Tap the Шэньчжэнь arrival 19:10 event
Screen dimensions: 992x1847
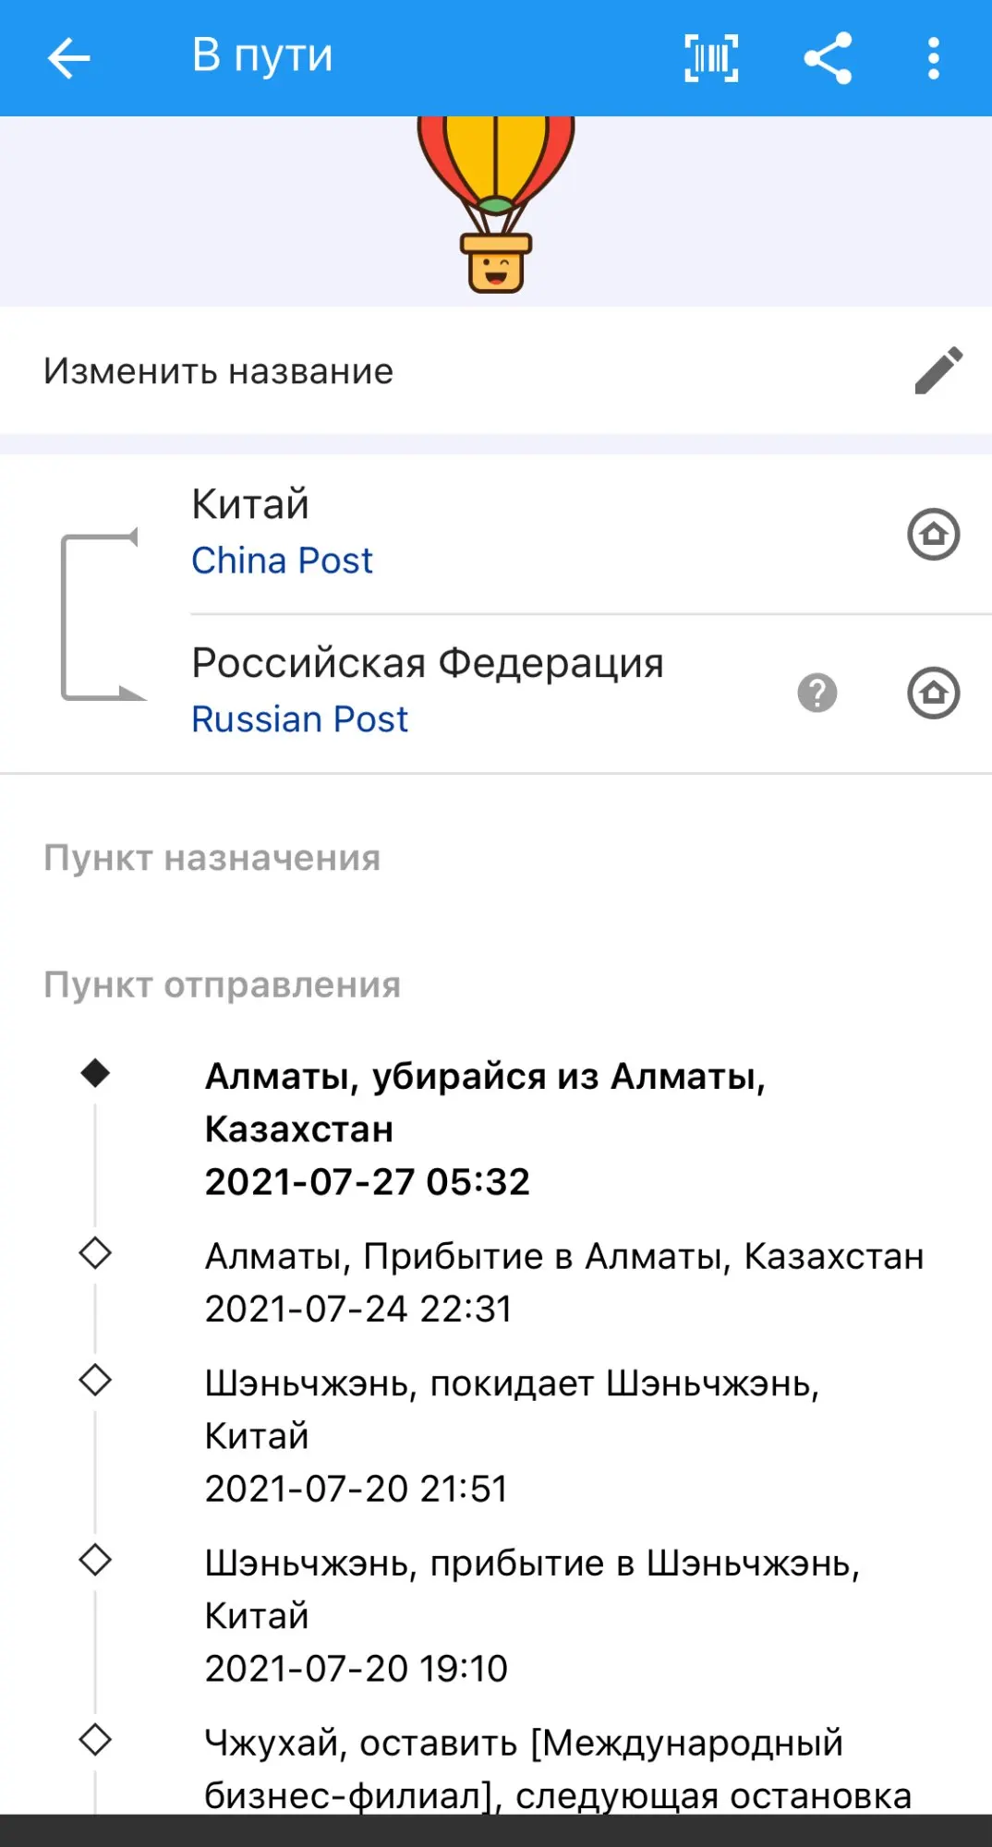pyautogui.click(x=531, y=1615)
